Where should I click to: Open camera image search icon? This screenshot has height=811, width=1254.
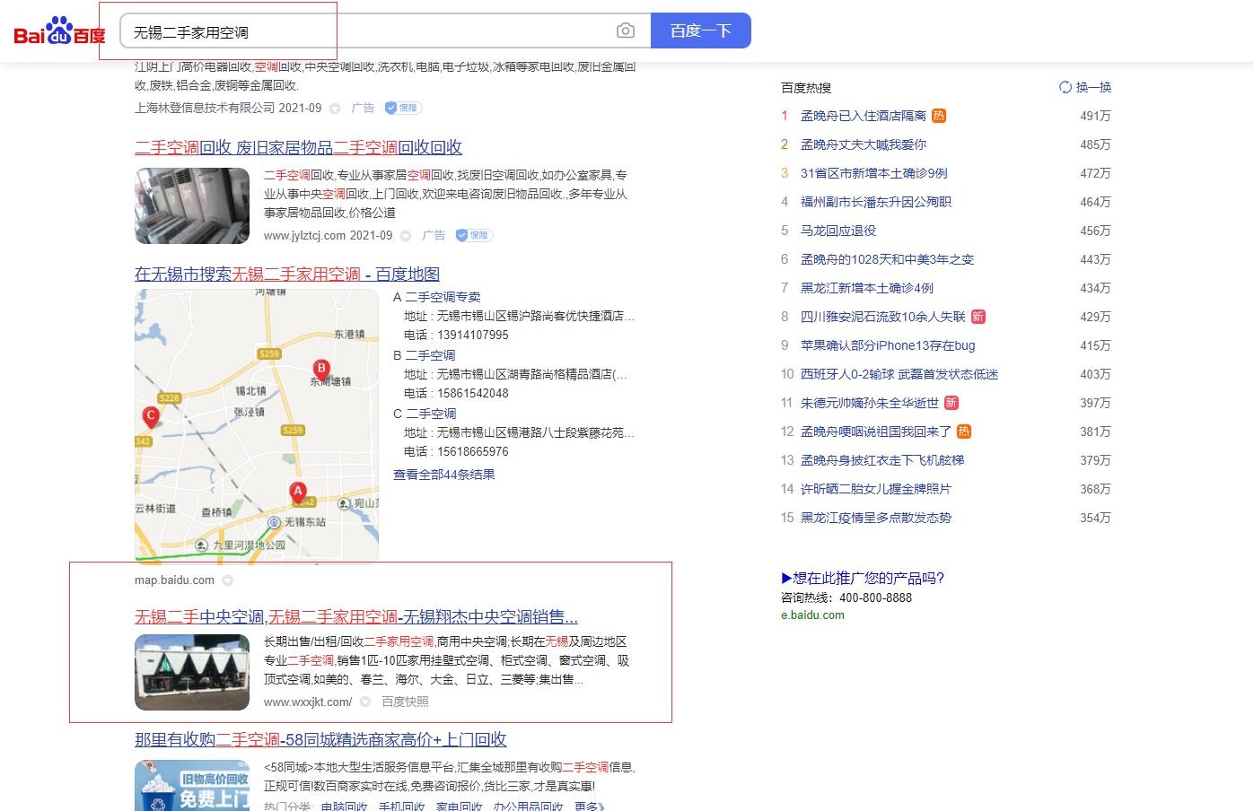coord(626,31)
